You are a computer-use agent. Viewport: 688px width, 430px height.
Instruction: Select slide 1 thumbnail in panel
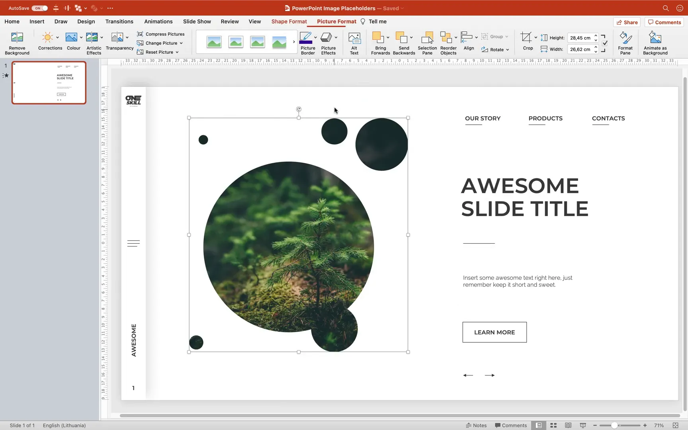coord(49,83)
